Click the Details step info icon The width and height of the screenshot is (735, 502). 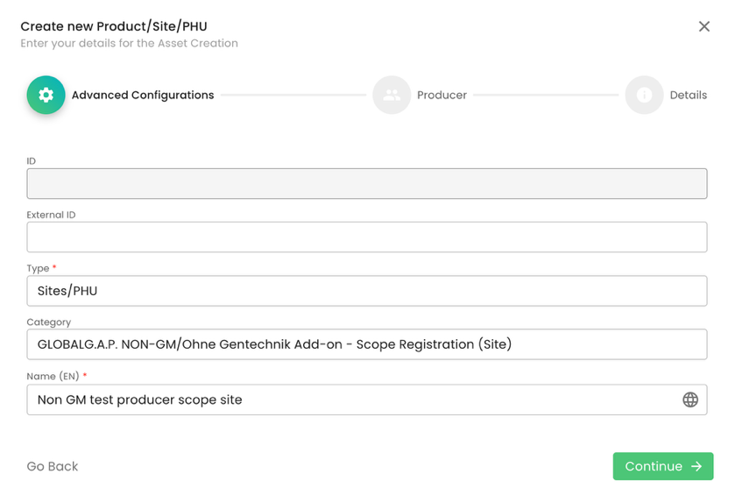point(644,95)
